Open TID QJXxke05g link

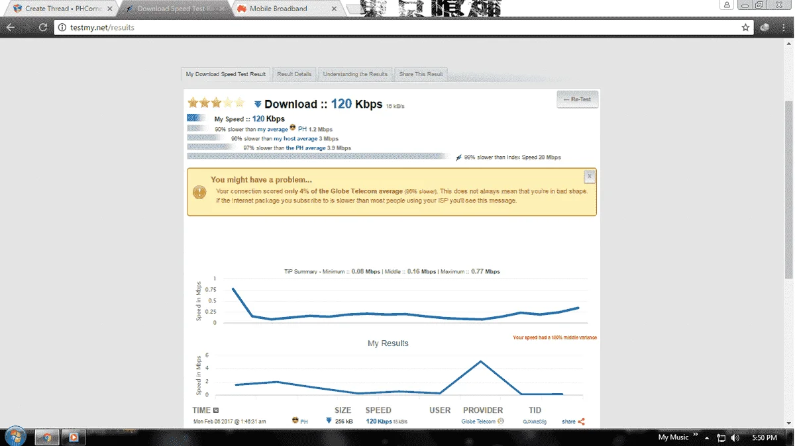(535, 422)
